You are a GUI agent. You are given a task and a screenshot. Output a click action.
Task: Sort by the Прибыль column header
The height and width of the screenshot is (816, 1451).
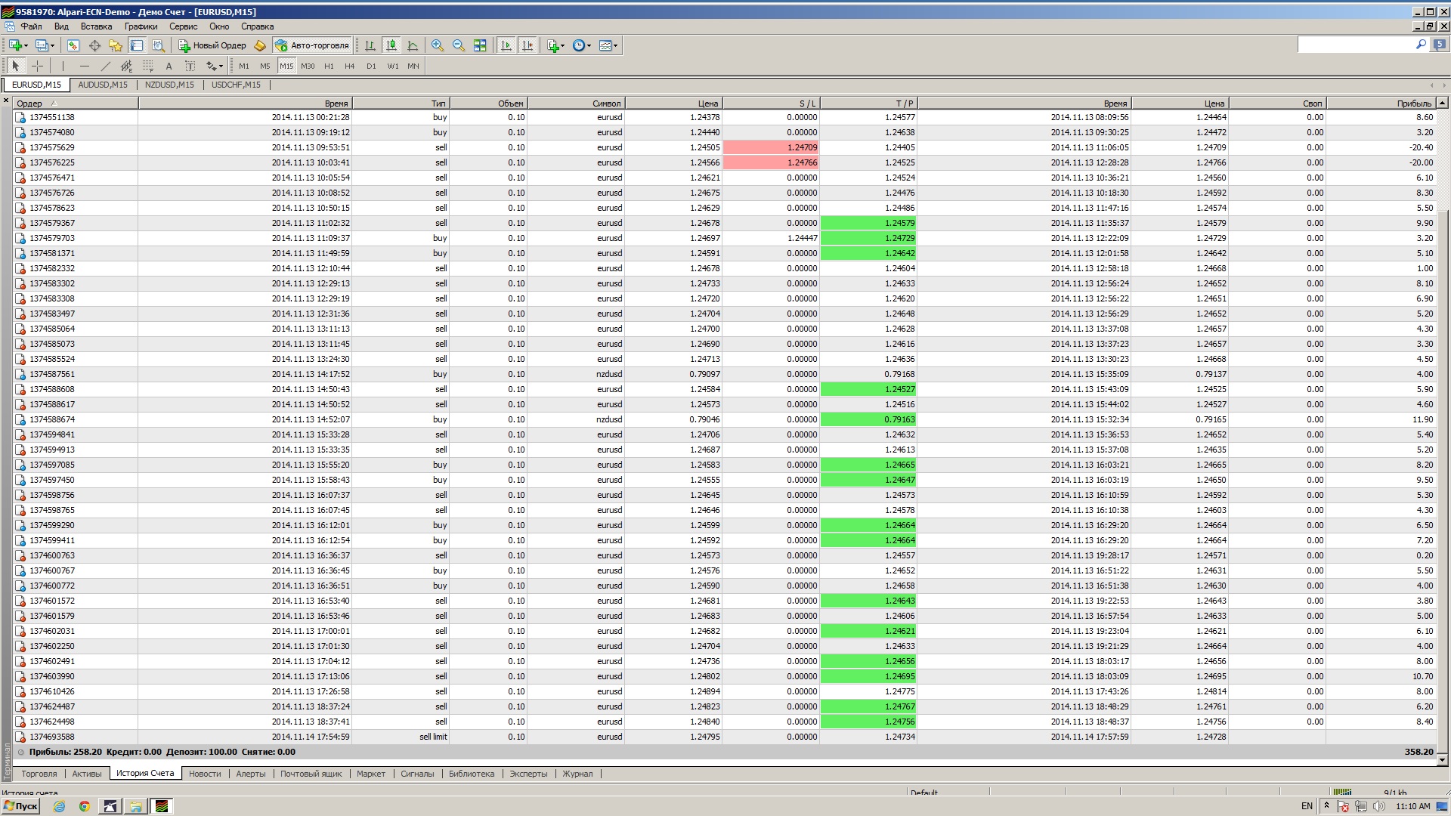coord(1381,104)
